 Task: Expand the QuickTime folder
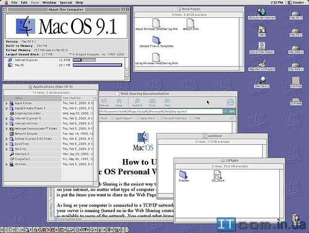[7, 144]
